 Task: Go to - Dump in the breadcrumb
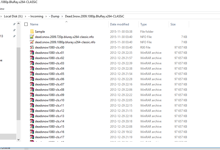tap(54, 16)
